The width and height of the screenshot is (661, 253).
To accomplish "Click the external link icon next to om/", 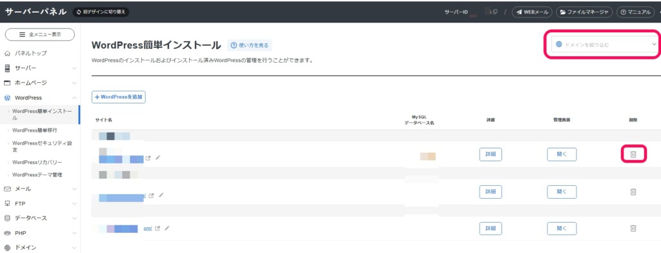I will tap(158, 228).
